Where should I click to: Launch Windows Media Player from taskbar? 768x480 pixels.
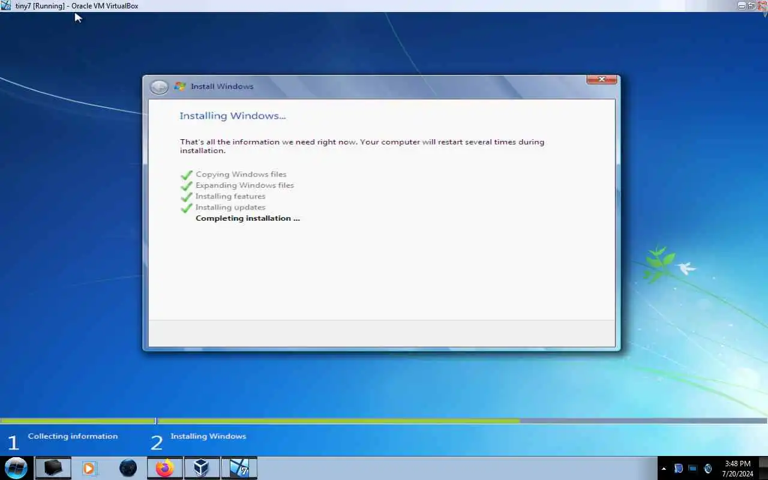point(89,468)
